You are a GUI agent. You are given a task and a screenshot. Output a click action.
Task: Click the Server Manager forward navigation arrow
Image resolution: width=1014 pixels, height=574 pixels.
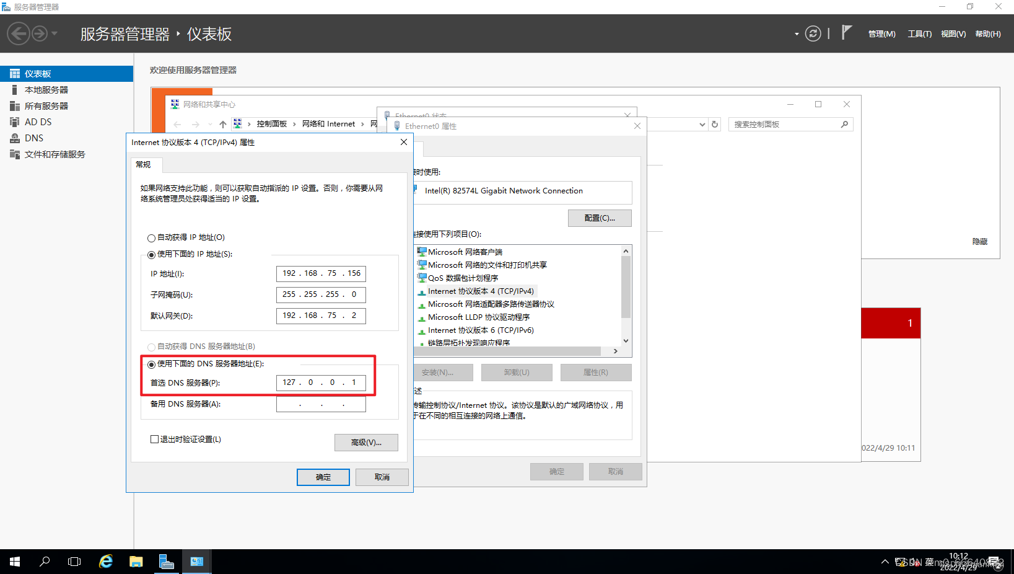coord(40,33)
